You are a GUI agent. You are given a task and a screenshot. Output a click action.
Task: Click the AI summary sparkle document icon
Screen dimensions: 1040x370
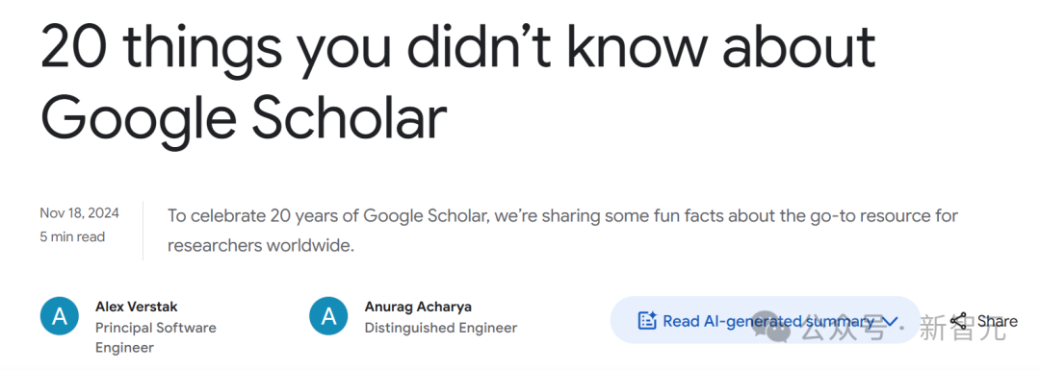(x=647, y=321)
